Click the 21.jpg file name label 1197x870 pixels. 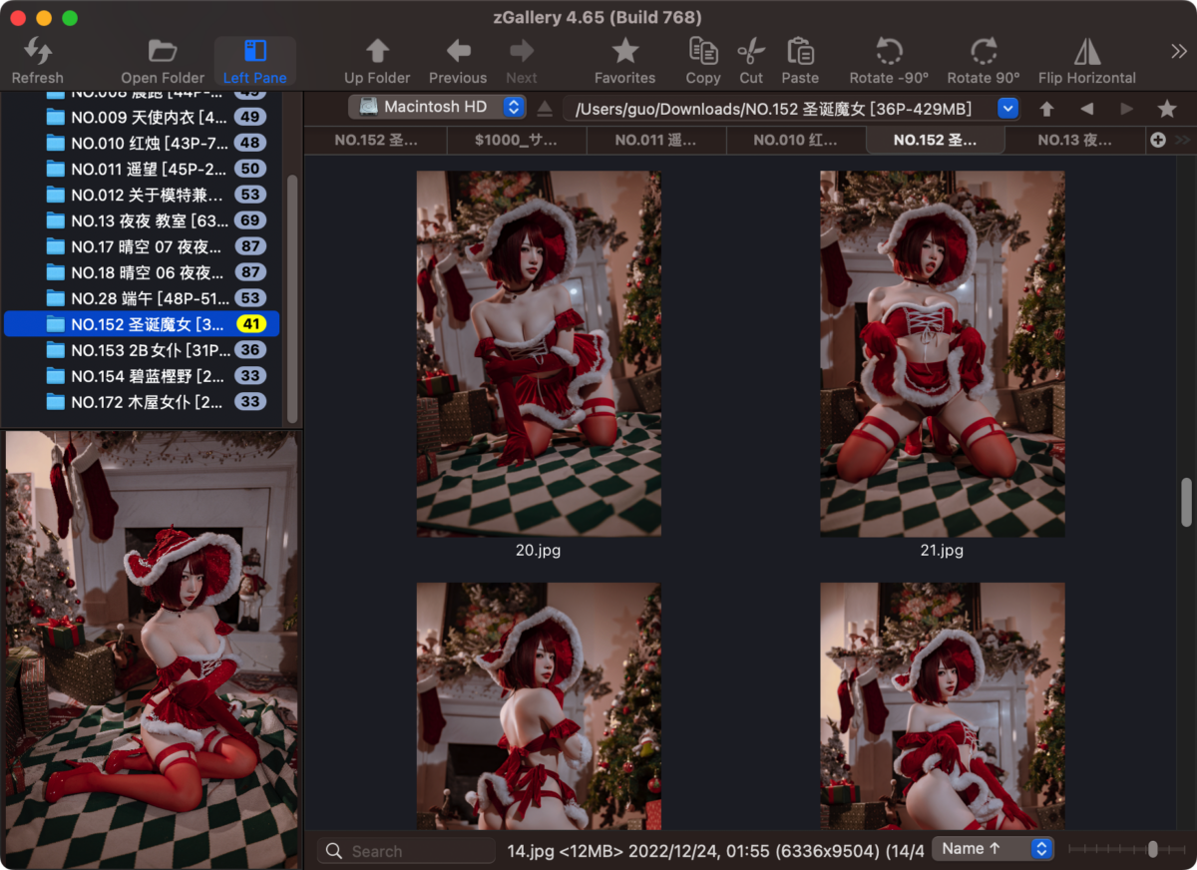pos(943,550)
